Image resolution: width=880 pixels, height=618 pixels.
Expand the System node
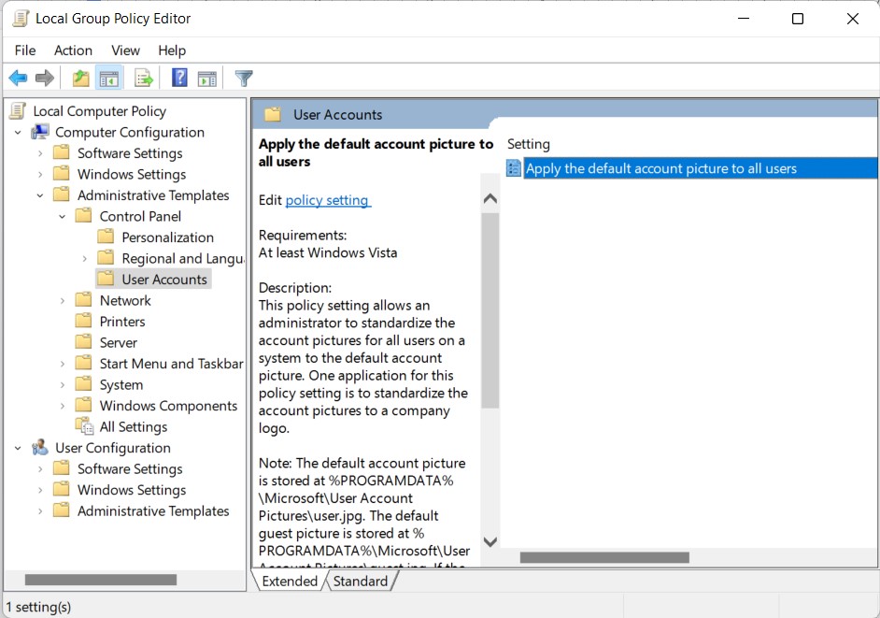pyautogui.click(x=63, y=385)
